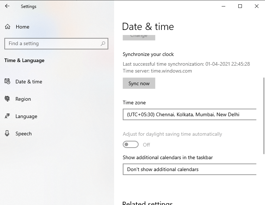Open the Time zone dropdown
The image size is (265, 205).
[190, 114]
